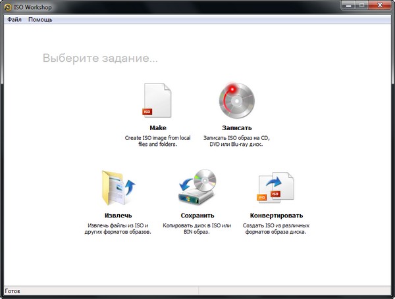This screenshot has width=395, height=299.
Task: Click the Конвертировать label
Action: click(276, 216)
